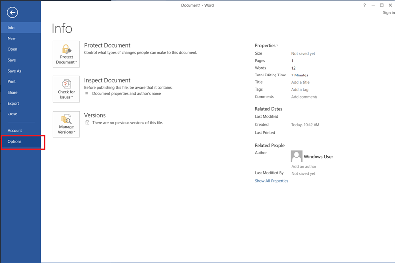The image size is (395, 263).
Task: Click Add an author field
Action: (304, 167)
